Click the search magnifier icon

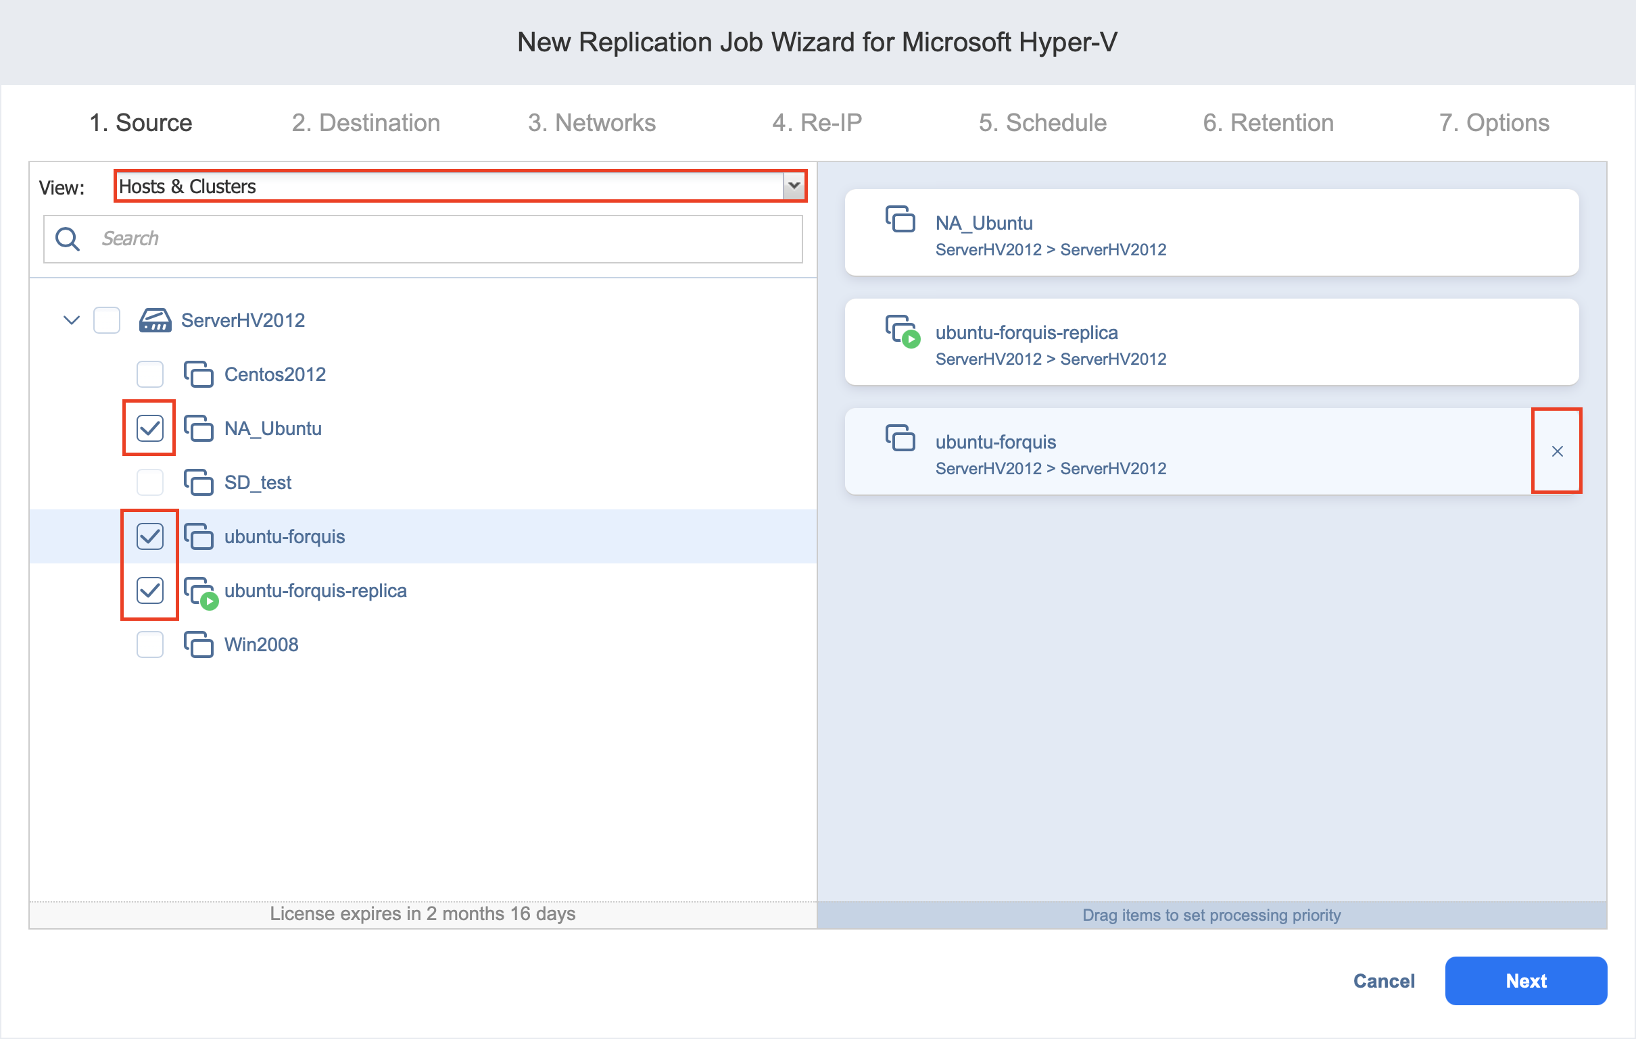pyautogui.click(x=67, y=239)
